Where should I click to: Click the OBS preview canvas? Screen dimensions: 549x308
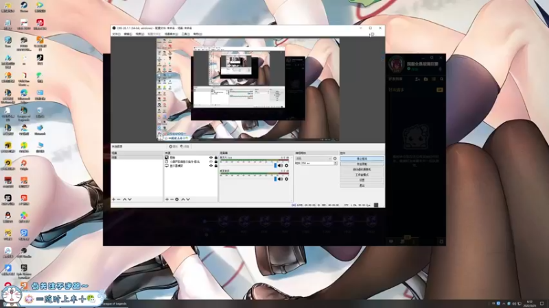pyautogui.click(x=248, y=90)
